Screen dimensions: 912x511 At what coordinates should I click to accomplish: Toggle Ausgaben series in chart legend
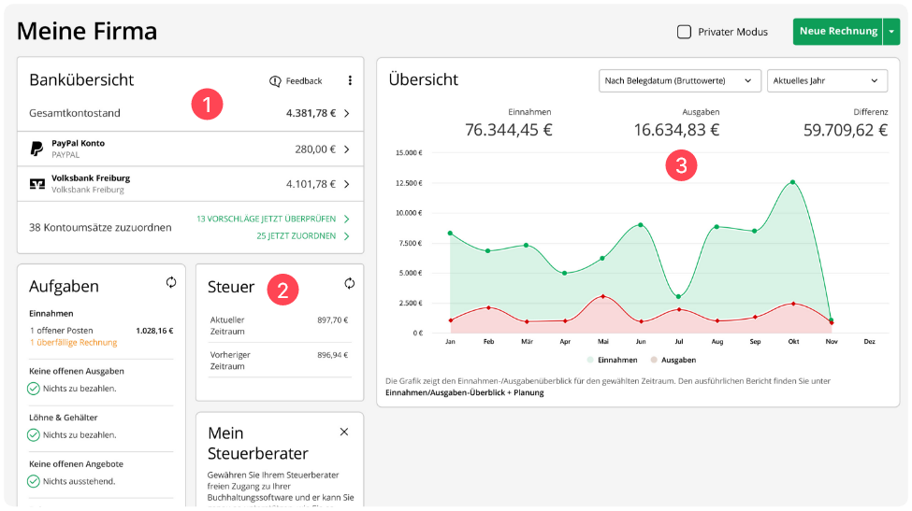[x=673, y=360]
